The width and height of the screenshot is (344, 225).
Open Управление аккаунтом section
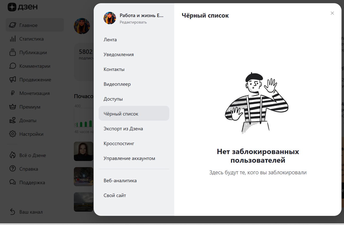coord(134,158)
